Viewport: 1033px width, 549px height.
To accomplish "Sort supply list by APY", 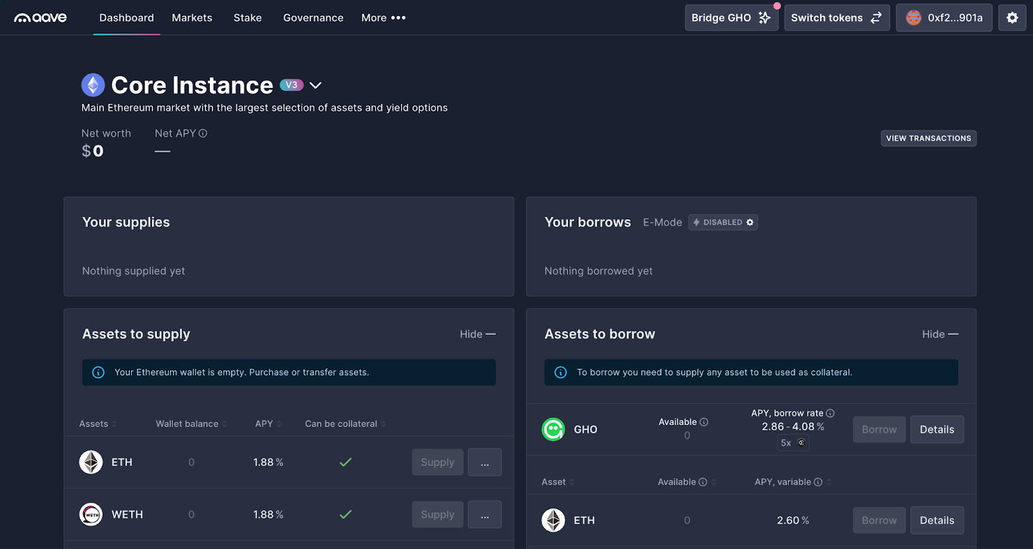I will tap(269, 424).
